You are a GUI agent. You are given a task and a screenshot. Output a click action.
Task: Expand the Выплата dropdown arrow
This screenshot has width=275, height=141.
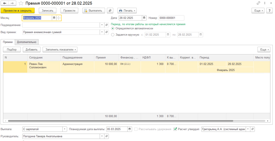point(65,129)
